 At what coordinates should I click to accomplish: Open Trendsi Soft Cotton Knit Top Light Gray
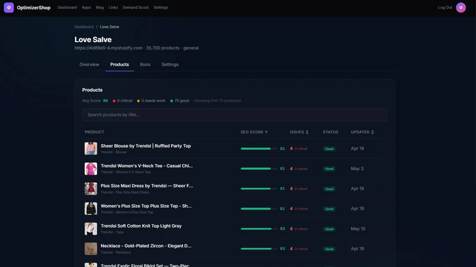point(141,226)
